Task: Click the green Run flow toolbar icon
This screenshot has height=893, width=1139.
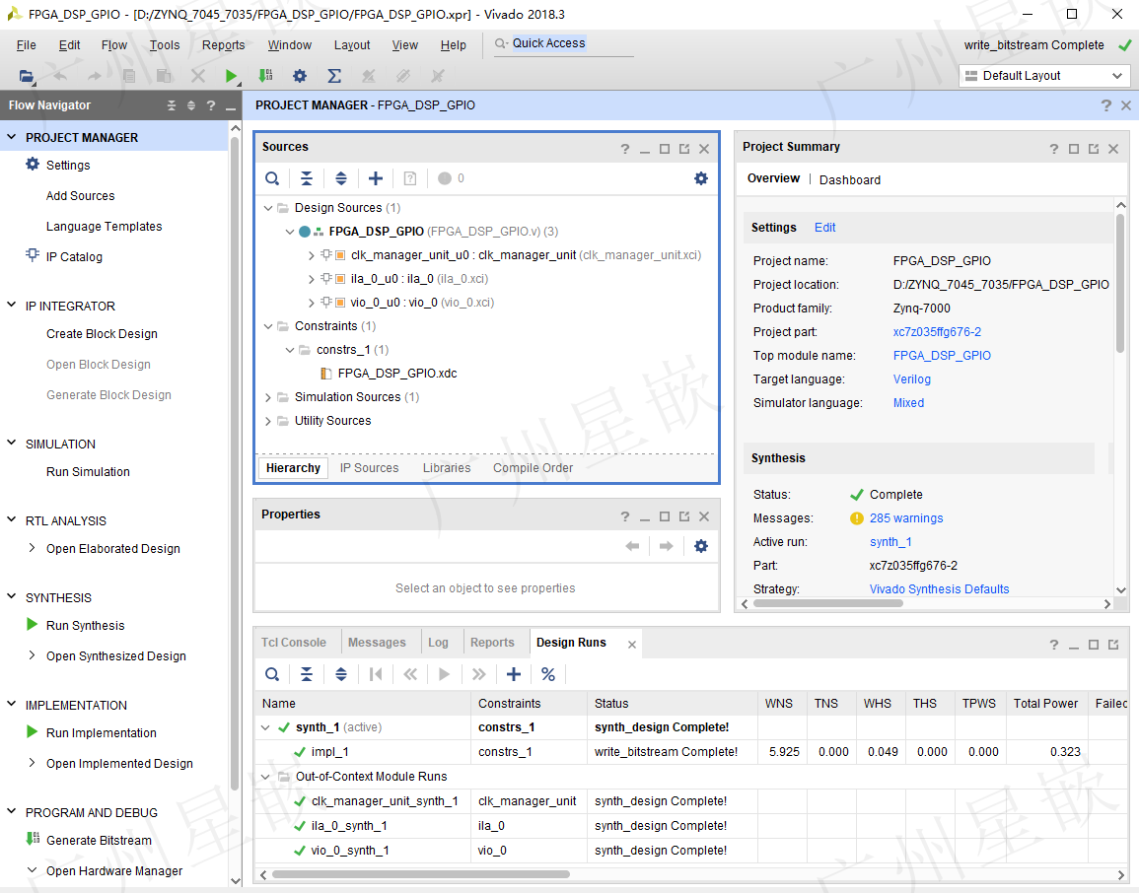Action: [231, 76]
